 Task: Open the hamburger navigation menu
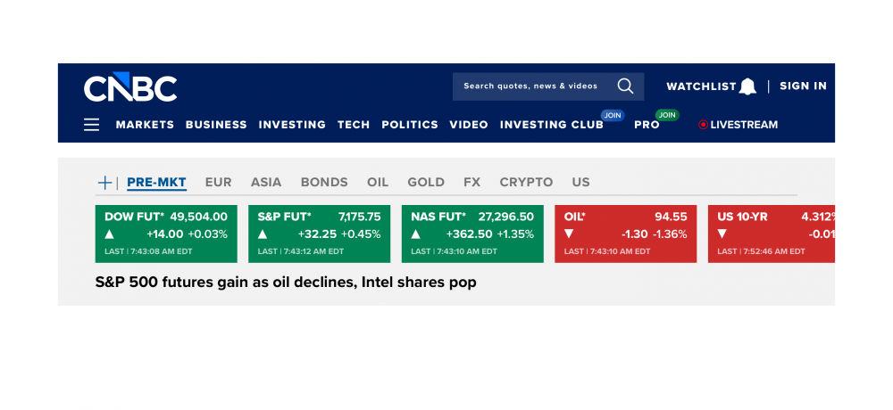pos(91,125)
